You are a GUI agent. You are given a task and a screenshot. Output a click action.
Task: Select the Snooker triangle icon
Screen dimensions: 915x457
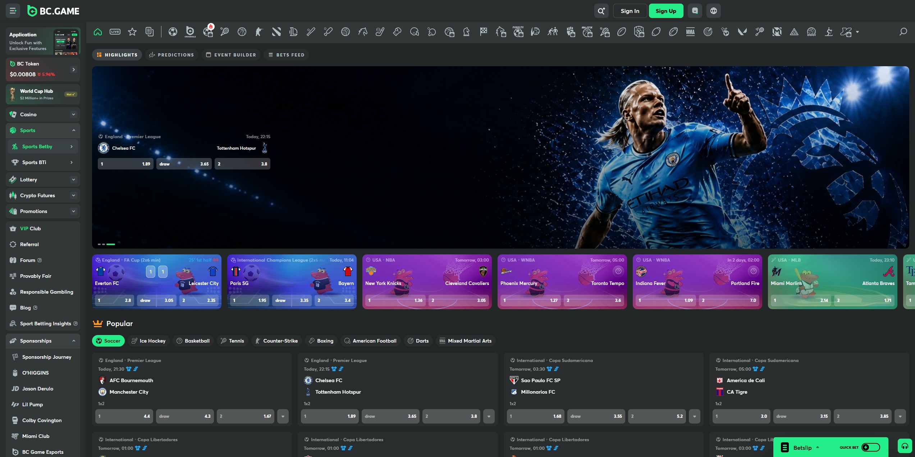click(794, 32)
